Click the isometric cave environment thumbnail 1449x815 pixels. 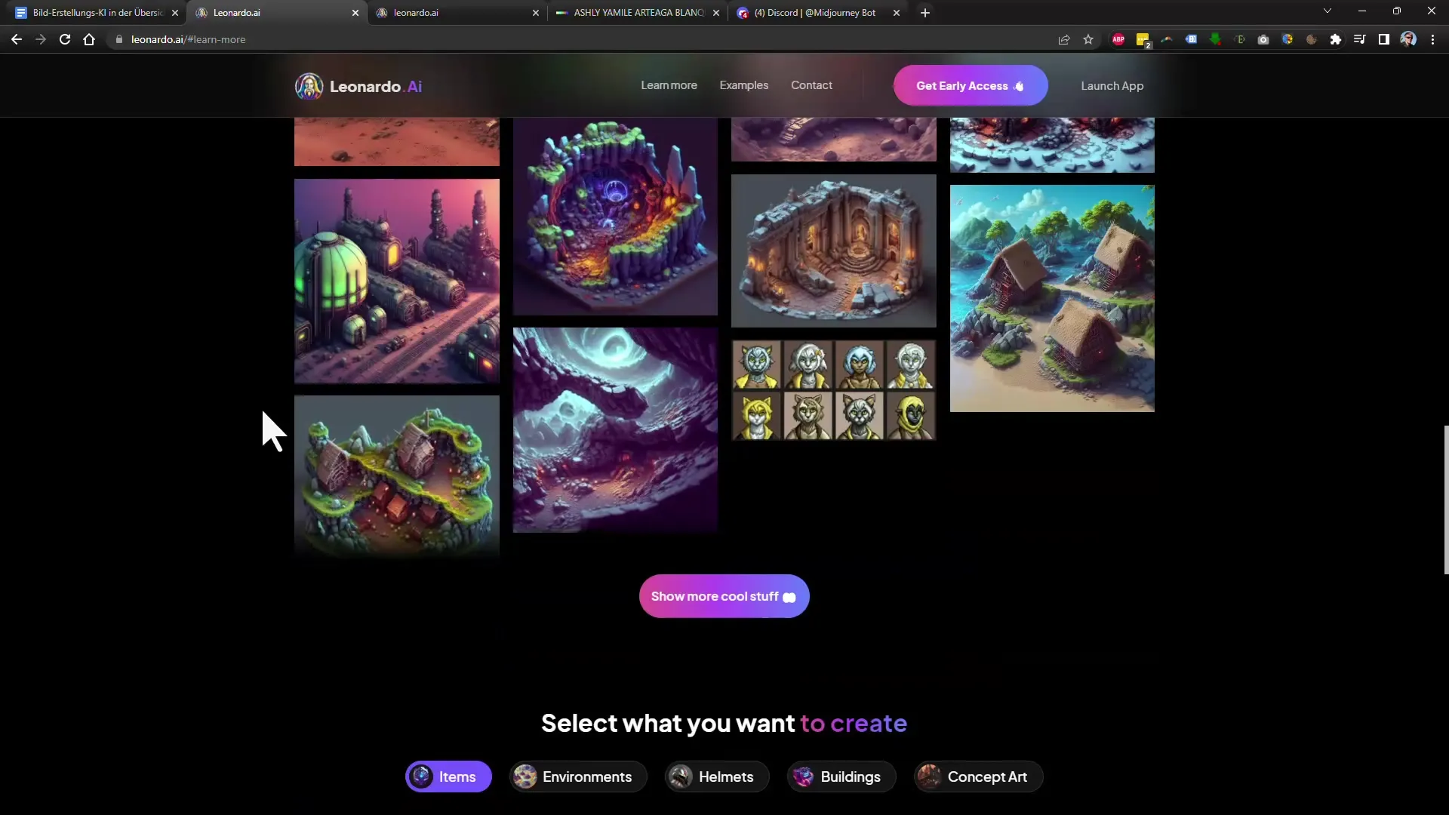pyautogui.click(x=616, y=216)
